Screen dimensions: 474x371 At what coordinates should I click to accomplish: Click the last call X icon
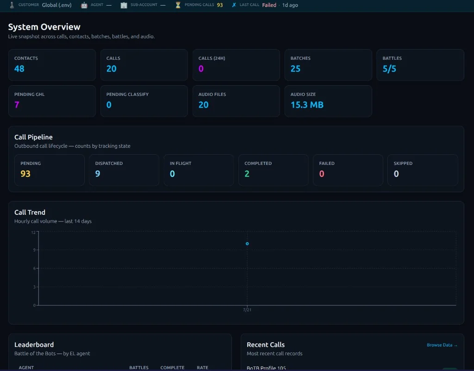(x=234, y=5)
